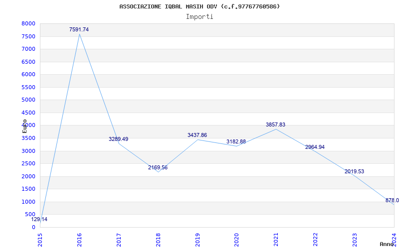Click the 5500 y-axis label
Screen dimensions: 399x249
tap(28, 87)
